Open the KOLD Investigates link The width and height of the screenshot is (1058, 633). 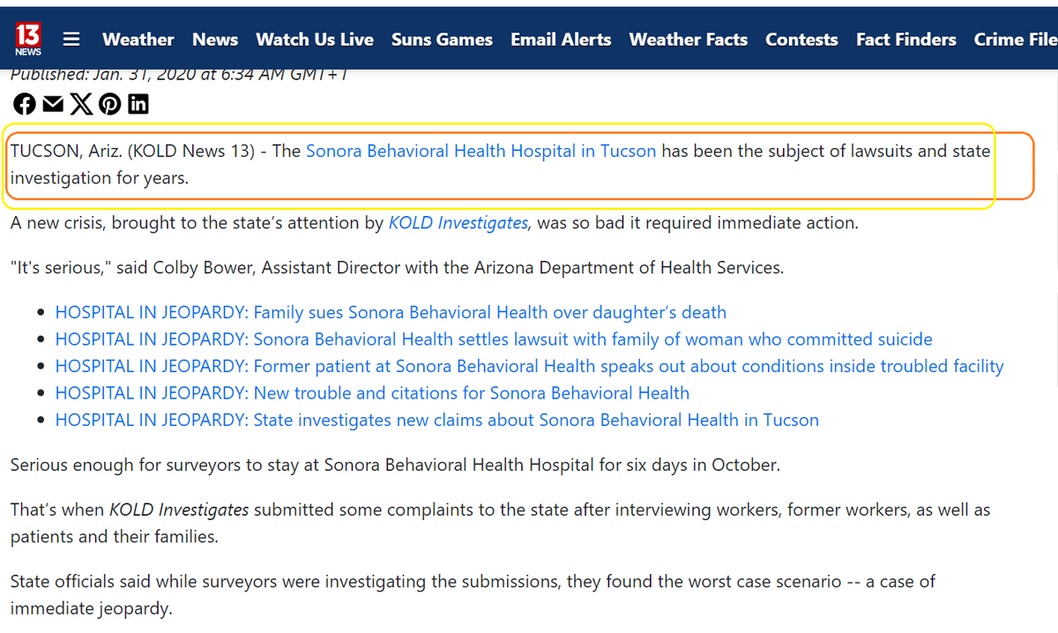458,223
